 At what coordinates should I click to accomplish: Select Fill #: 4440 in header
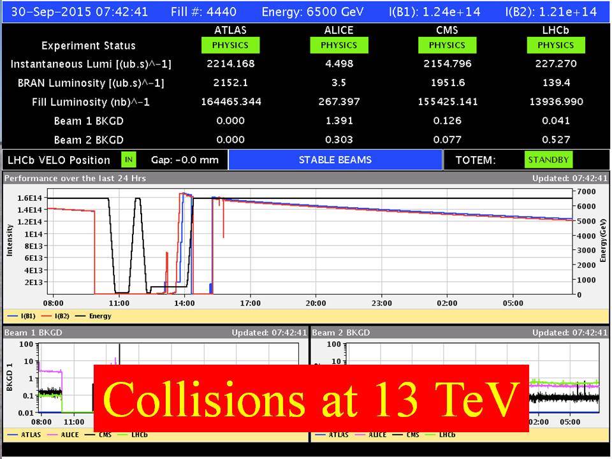point(203,11)
